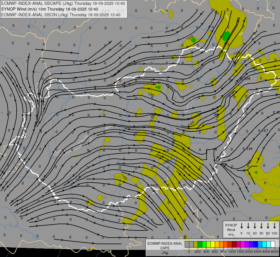Click the 6000 tick label on the CAPE scale
The width and height of the screenshot is (280, 257).
(x=275, y=252)
